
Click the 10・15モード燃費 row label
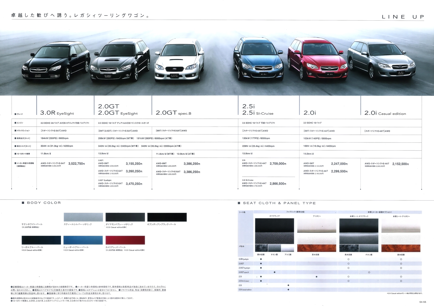[22, 154]
